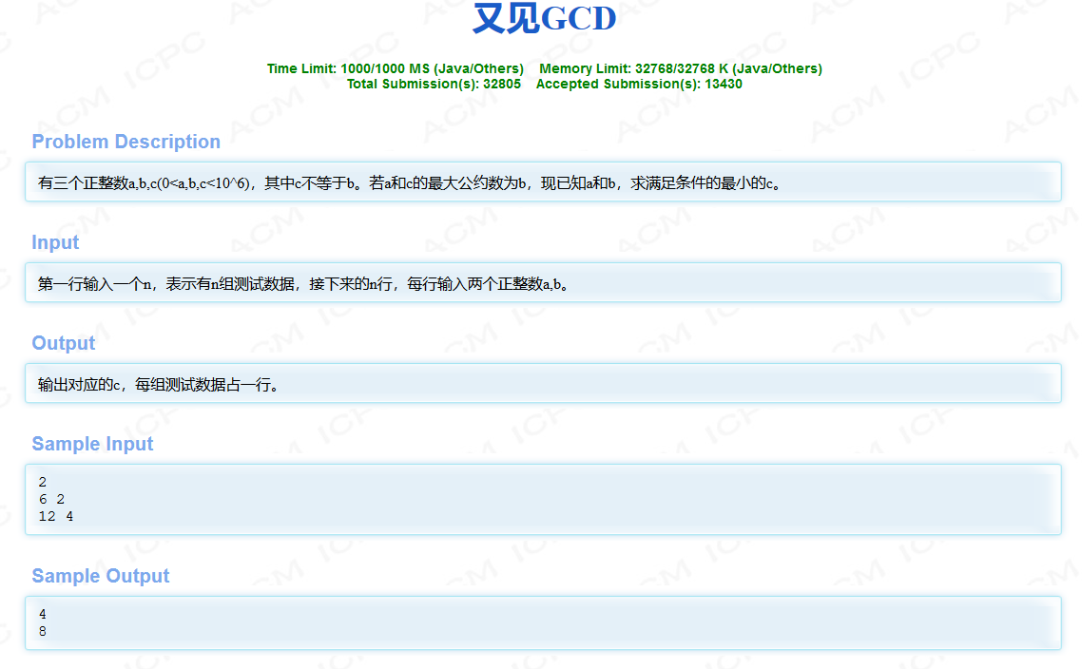Click the input description 第一行输入一个n
This screenshot has width=1082, height=669.
(x=303, y=283)
